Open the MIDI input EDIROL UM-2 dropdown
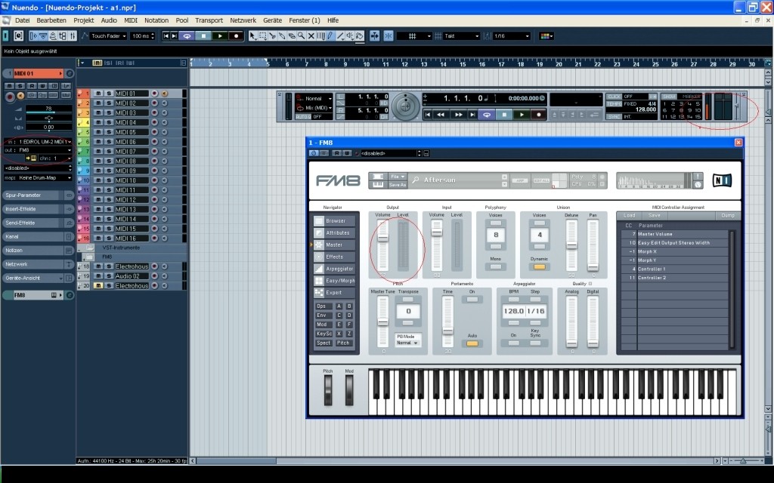The height and width of the screenshot is (483, 774). pos(38,142)
